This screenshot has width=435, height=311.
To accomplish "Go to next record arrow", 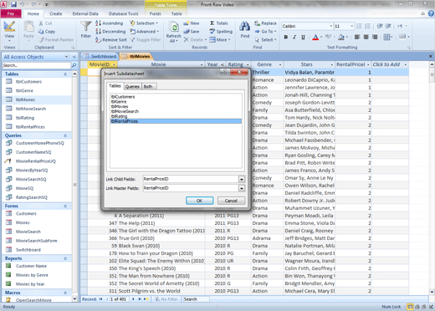I will pos(133,299).
